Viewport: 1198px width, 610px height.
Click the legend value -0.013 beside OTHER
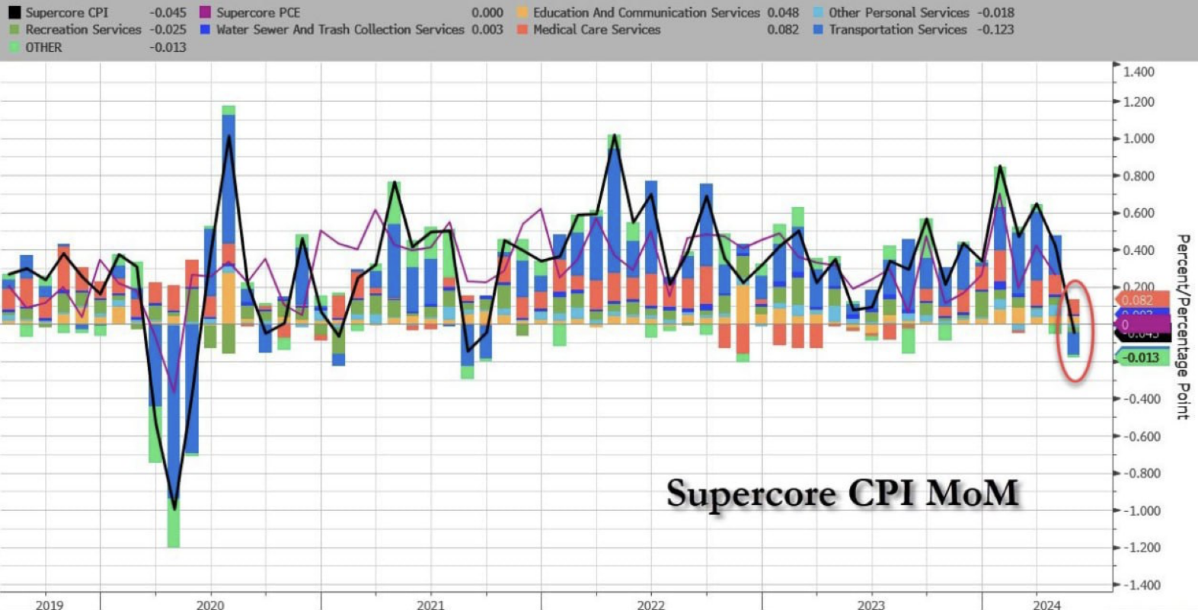pos(168,47)
